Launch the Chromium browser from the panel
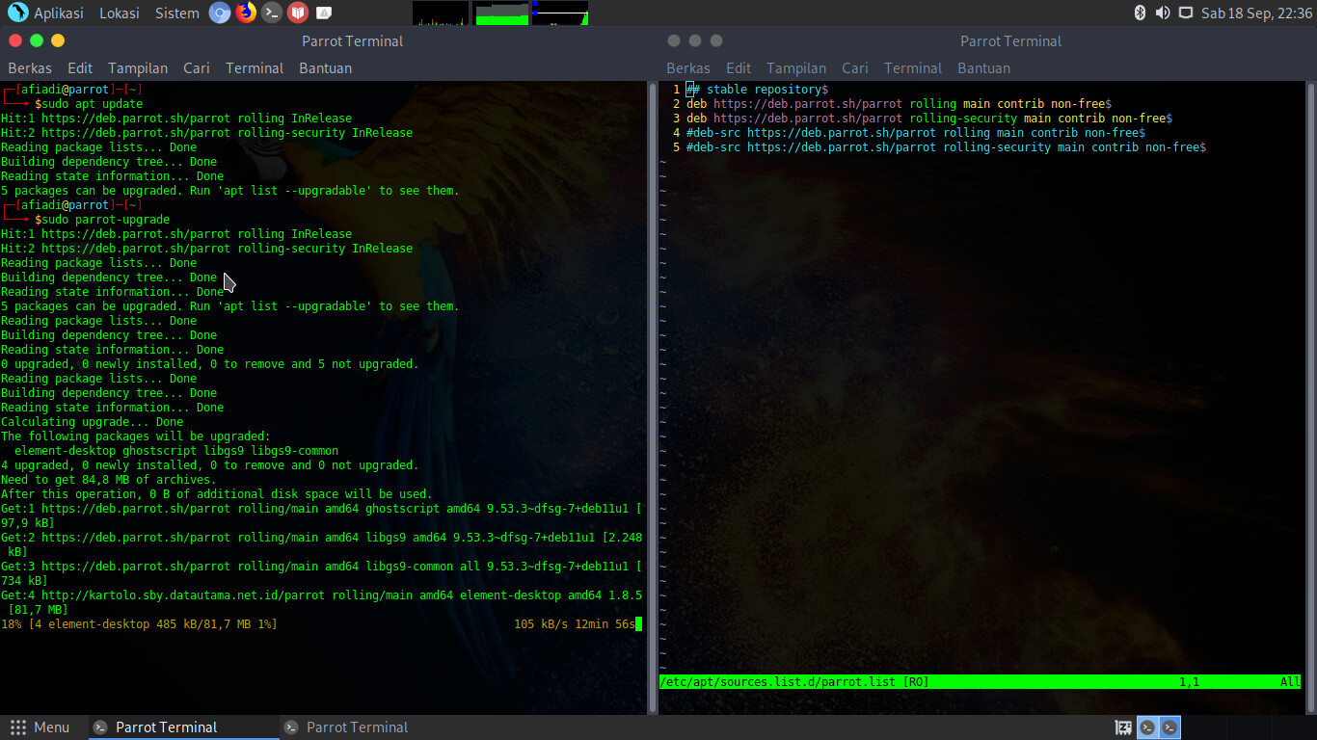The image size is (1317, 740). pos(220,13)
